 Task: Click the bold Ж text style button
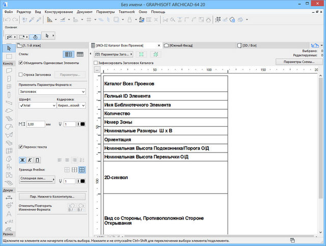tap(22, 160)
